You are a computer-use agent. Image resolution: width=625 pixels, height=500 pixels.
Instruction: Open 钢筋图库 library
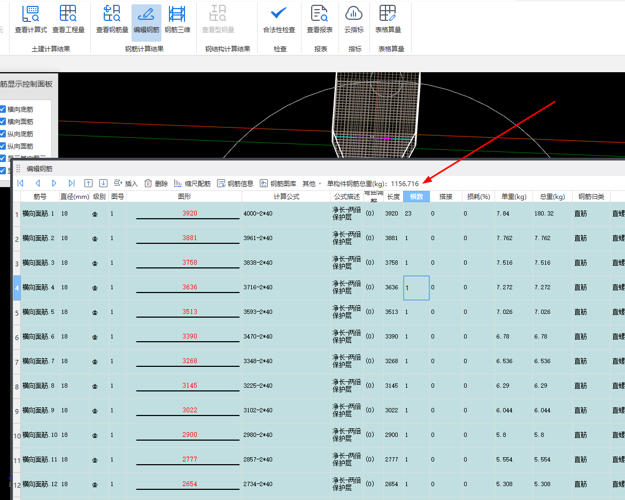pyautogui.click(x=278, y=183)
